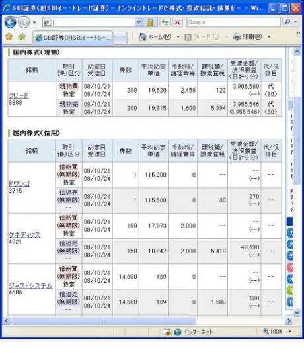The width and height of the screenshot is (304, 356).
Task: Select the 3,906,580 settlement amount cell
Action: pos(244,90)
